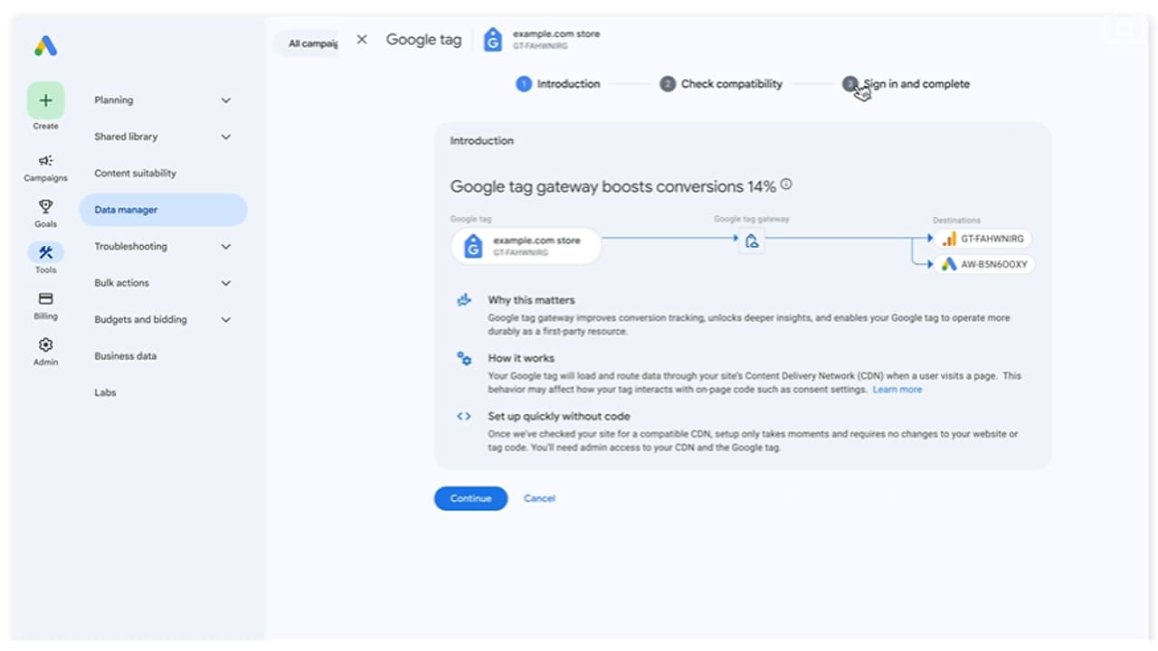Expand Budgets and bidding chevron
Viewport: 1158px width, 651px height.
click(226, 319)
